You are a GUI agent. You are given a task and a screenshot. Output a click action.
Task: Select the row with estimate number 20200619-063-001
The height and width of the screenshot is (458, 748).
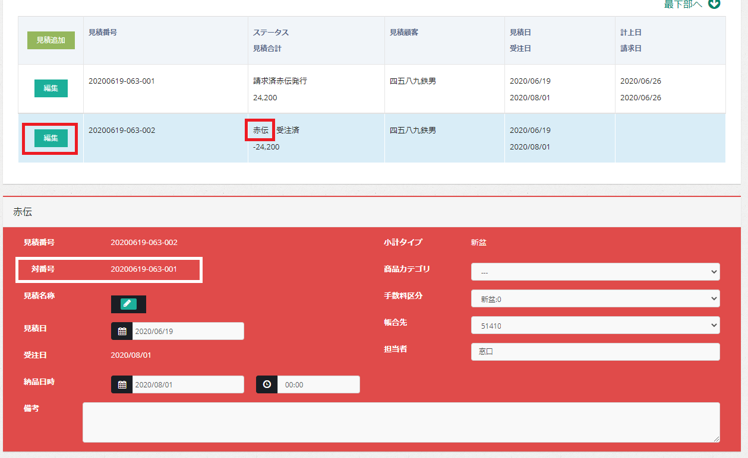point(122,81)
